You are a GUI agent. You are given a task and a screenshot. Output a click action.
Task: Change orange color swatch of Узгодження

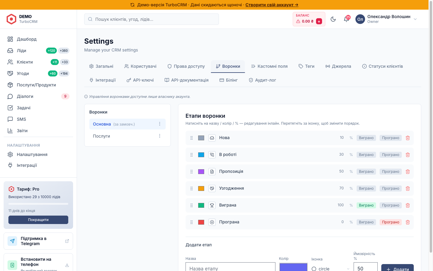click(201, 188)
